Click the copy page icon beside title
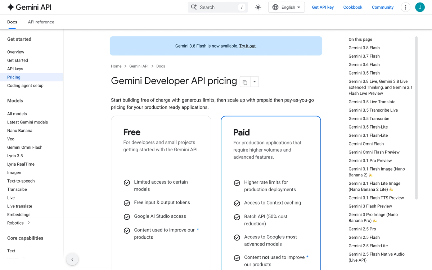Viewport: 432px width, 270px height. point(245,82)
